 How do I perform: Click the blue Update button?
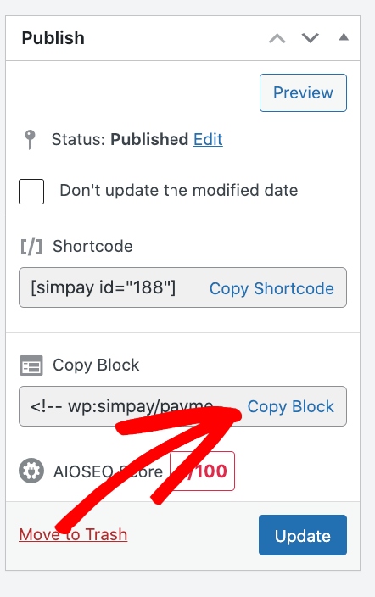(x=303, y=535)
